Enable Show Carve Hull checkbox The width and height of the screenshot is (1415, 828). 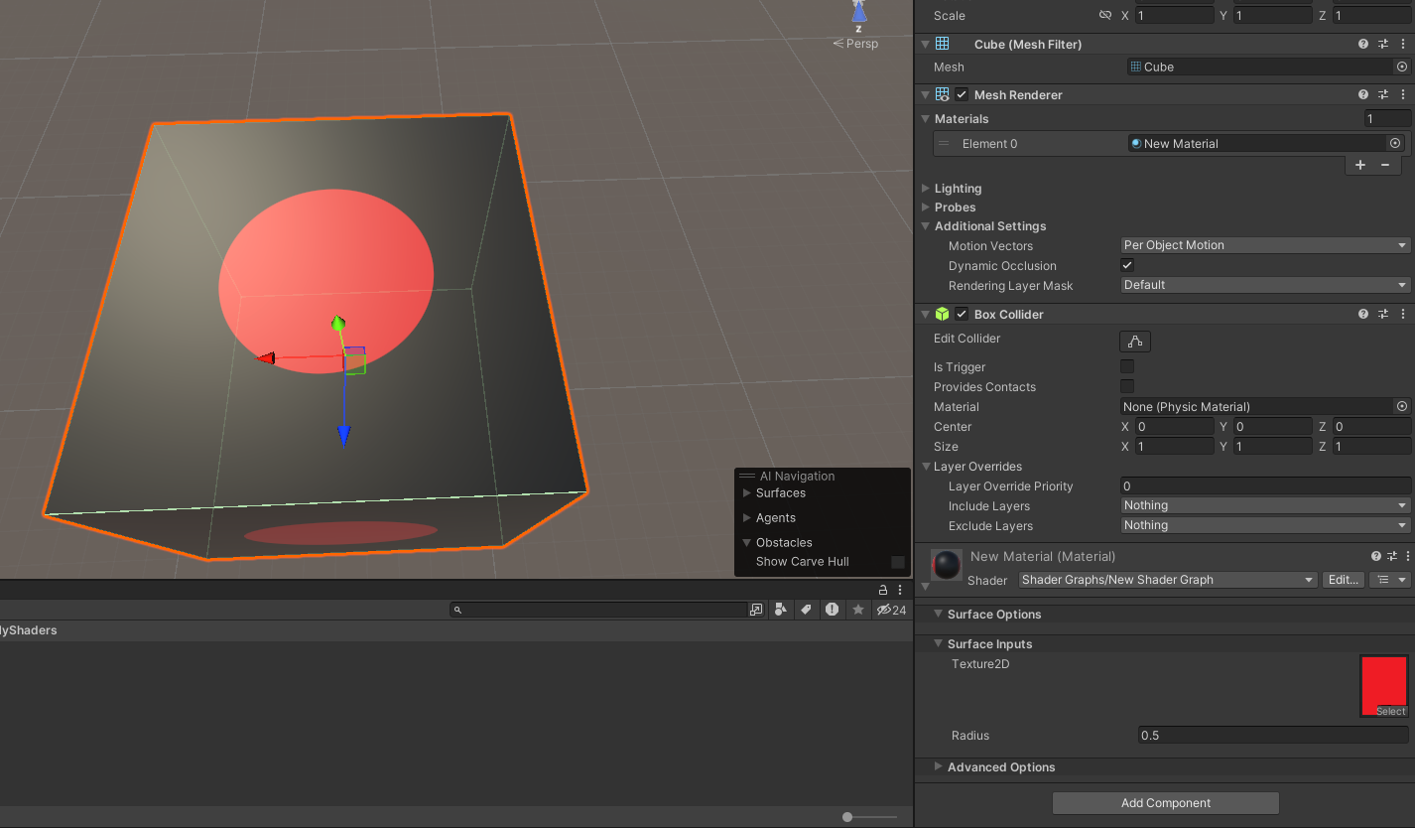[x=898, y=562]
